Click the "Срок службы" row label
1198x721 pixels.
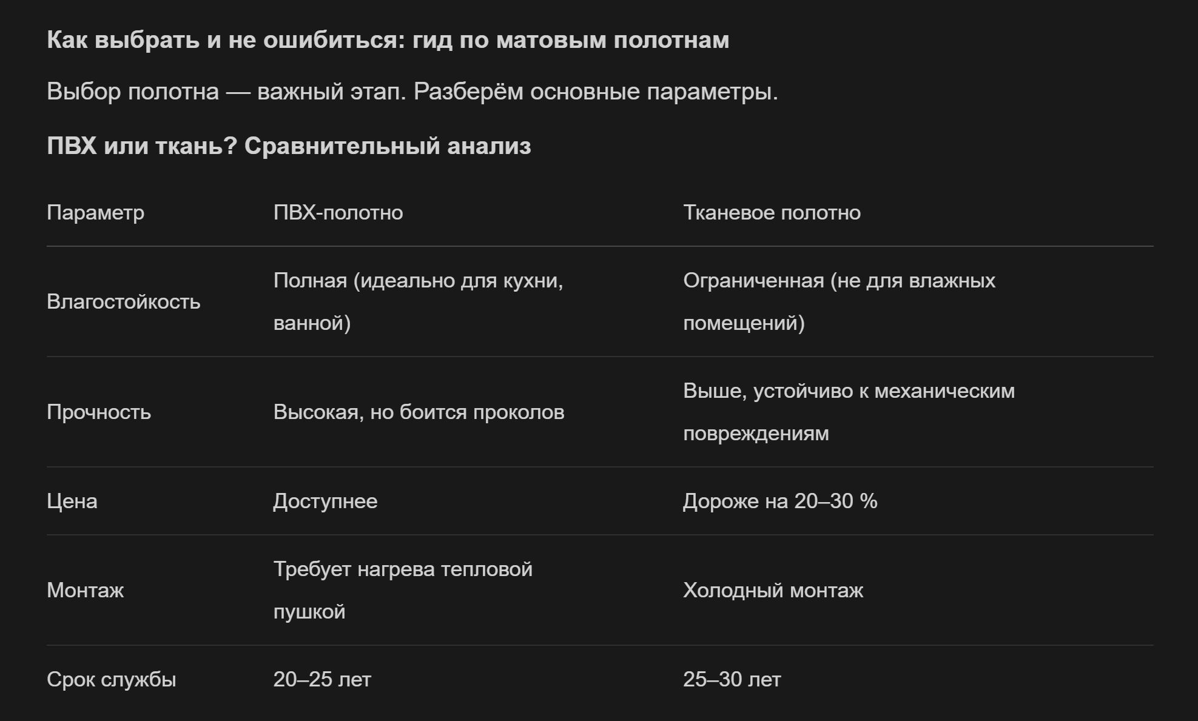tap(111, 680)
